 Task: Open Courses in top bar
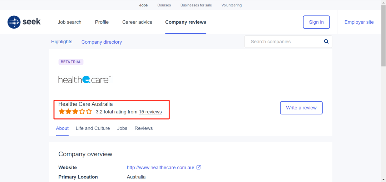coord(164,5)
